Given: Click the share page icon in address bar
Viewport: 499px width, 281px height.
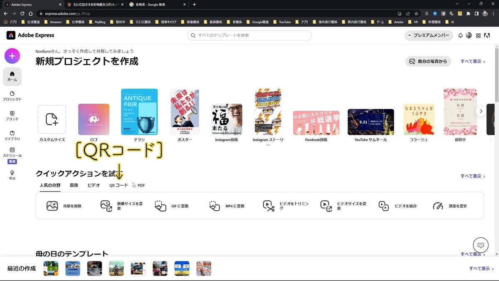Looking at the screenshot, I should point(408,13).
